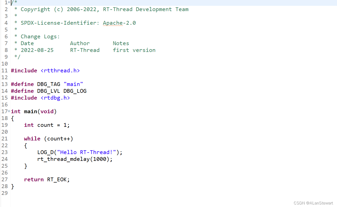Click the 1000 delay value on line 24
This screenshot has width=337, height=207.
100,159
